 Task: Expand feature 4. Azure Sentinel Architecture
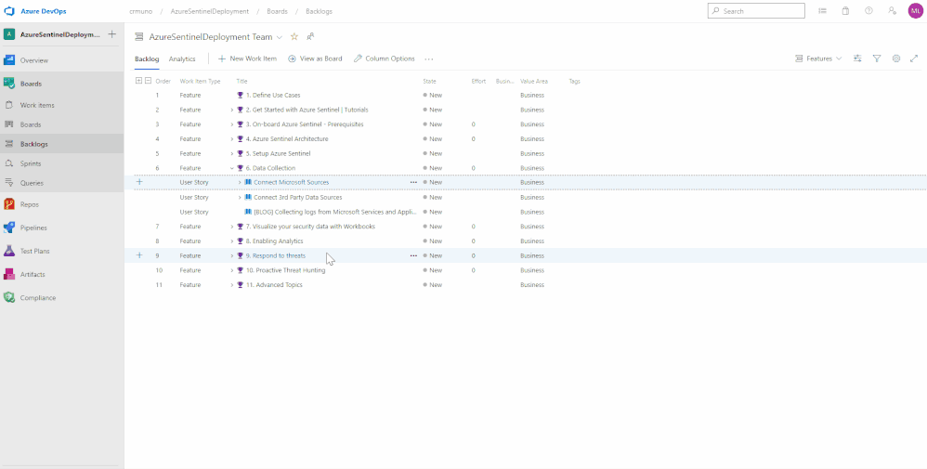[232, 139]
